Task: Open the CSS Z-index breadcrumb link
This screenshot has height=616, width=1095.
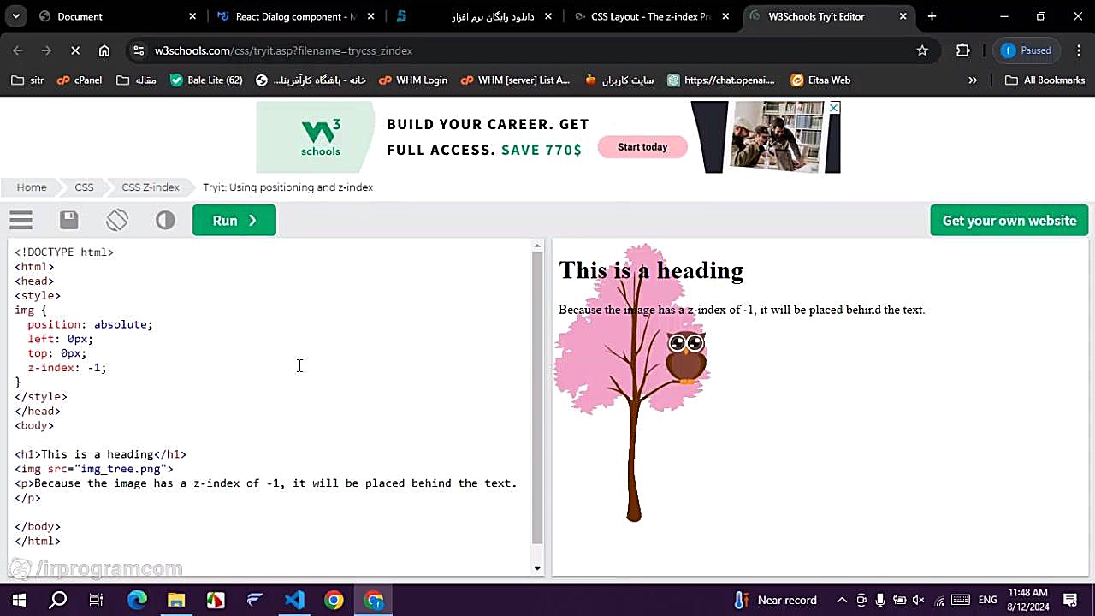Action: 151,187
